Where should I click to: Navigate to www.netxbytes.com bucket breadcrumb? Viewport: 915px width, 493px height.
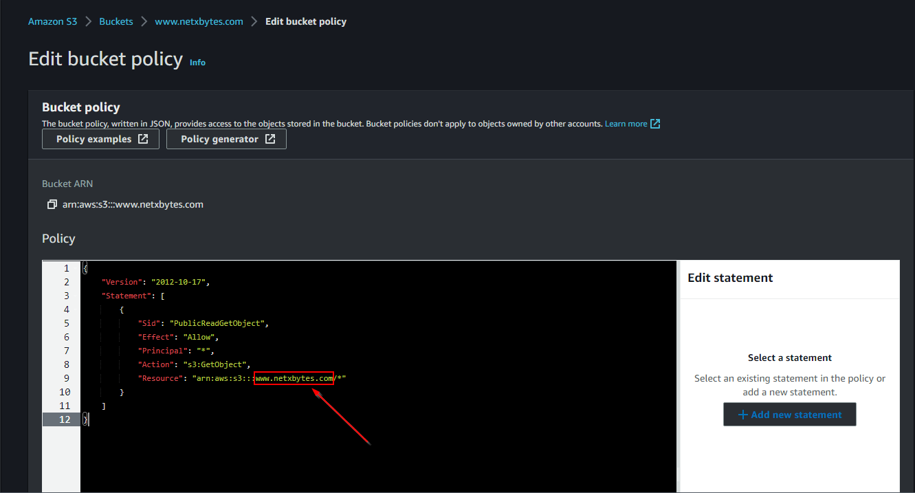click(199, 21)
